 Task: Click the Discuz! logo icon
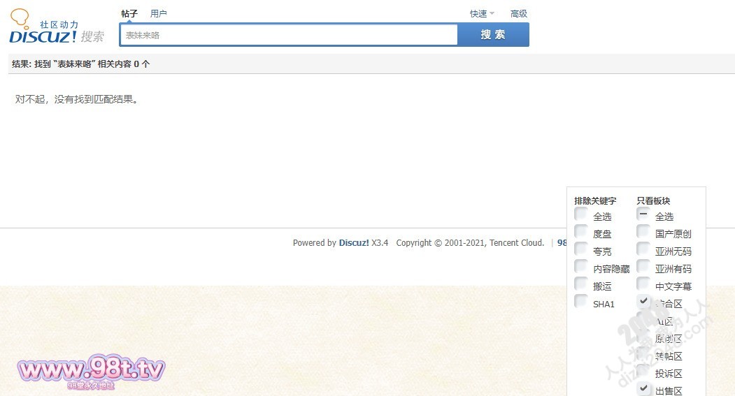click(x=56, y=28)
